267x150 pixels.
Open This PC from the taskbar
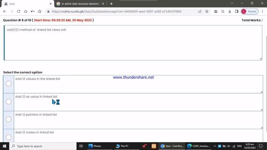[x=122, y=146]
